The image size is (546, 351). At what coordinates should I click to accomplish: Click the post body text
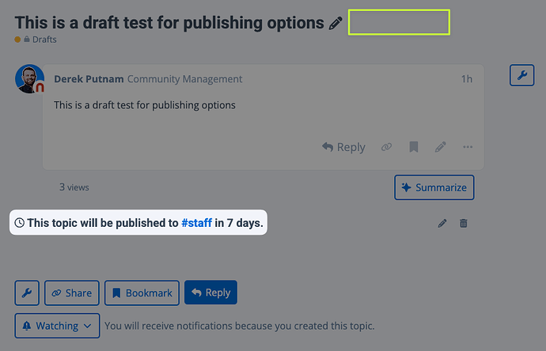coord(145,105)
